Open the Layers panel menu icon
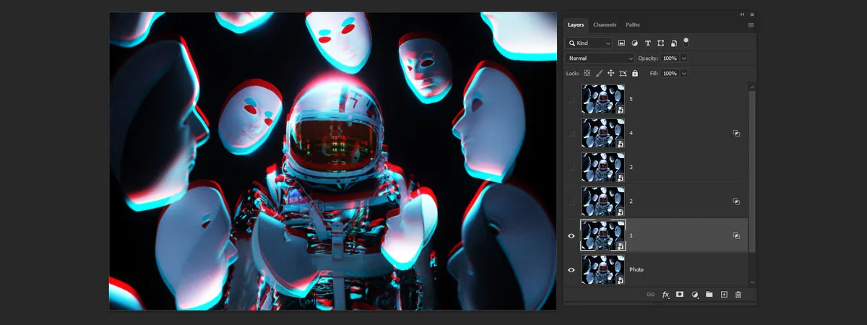This screenshot has height=325, width=867. pyautogui.click(x=751, y=25)
